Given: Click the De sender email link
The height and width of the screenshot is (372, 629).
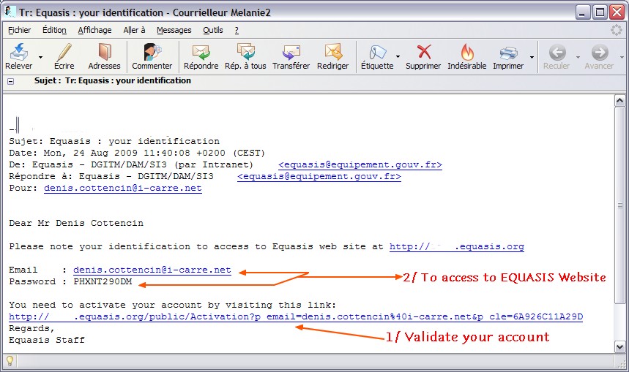Looking at the screenshot, I should 360,164.
